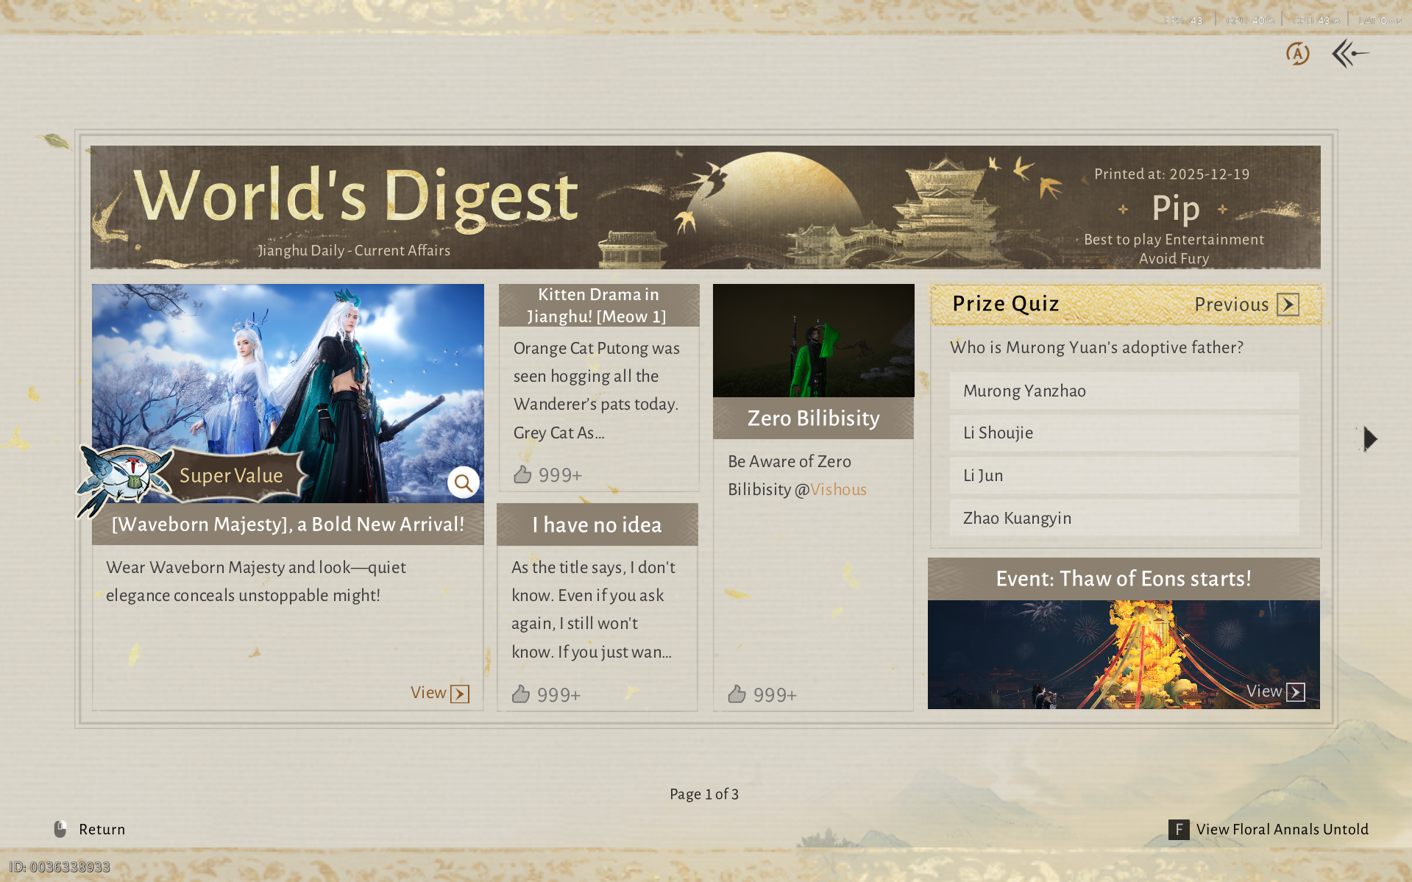
Task: Open the Zero Bilibisity screenshot thumbnail
Action: tap(813, 341)
